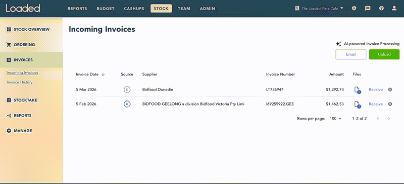Click amount $1,462.53
404x184 pixels.
coord(335,104)
